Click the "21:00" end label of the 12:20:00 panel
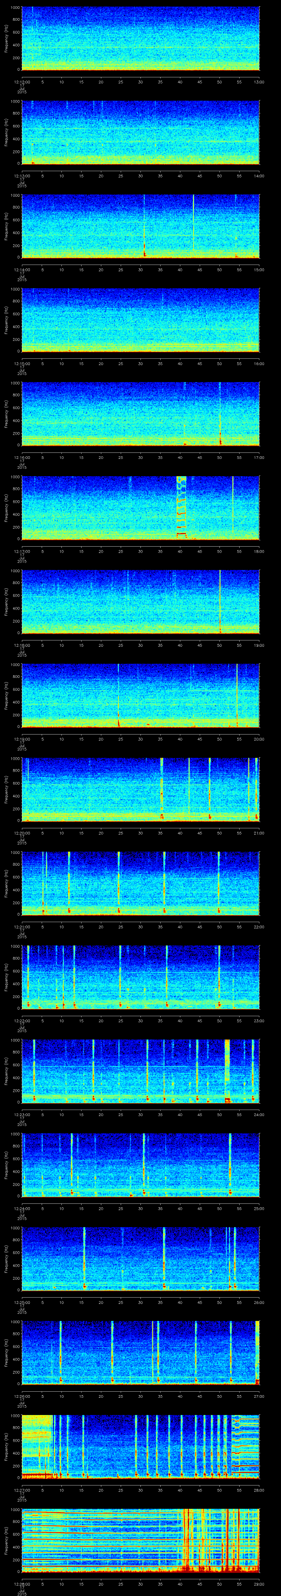 259,833
